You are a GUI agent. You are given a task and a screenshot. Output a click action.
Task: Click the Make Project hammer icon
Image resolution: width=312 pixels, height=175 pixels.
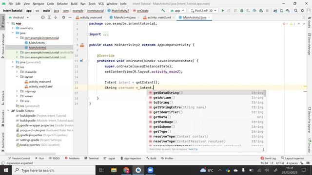tap(163, 11)
